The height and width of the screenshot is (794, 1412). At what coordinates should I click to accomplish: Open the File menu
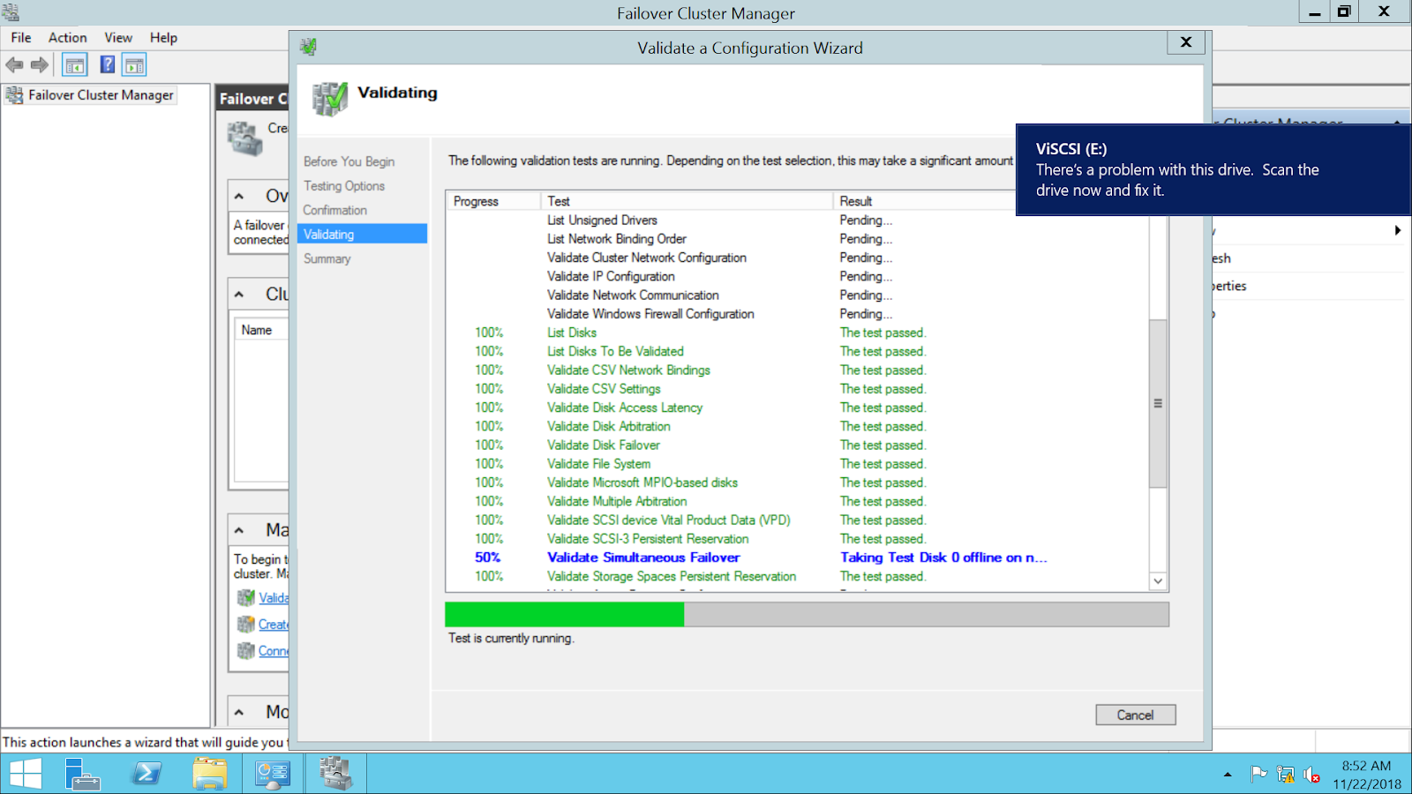[x=21, y=37]
